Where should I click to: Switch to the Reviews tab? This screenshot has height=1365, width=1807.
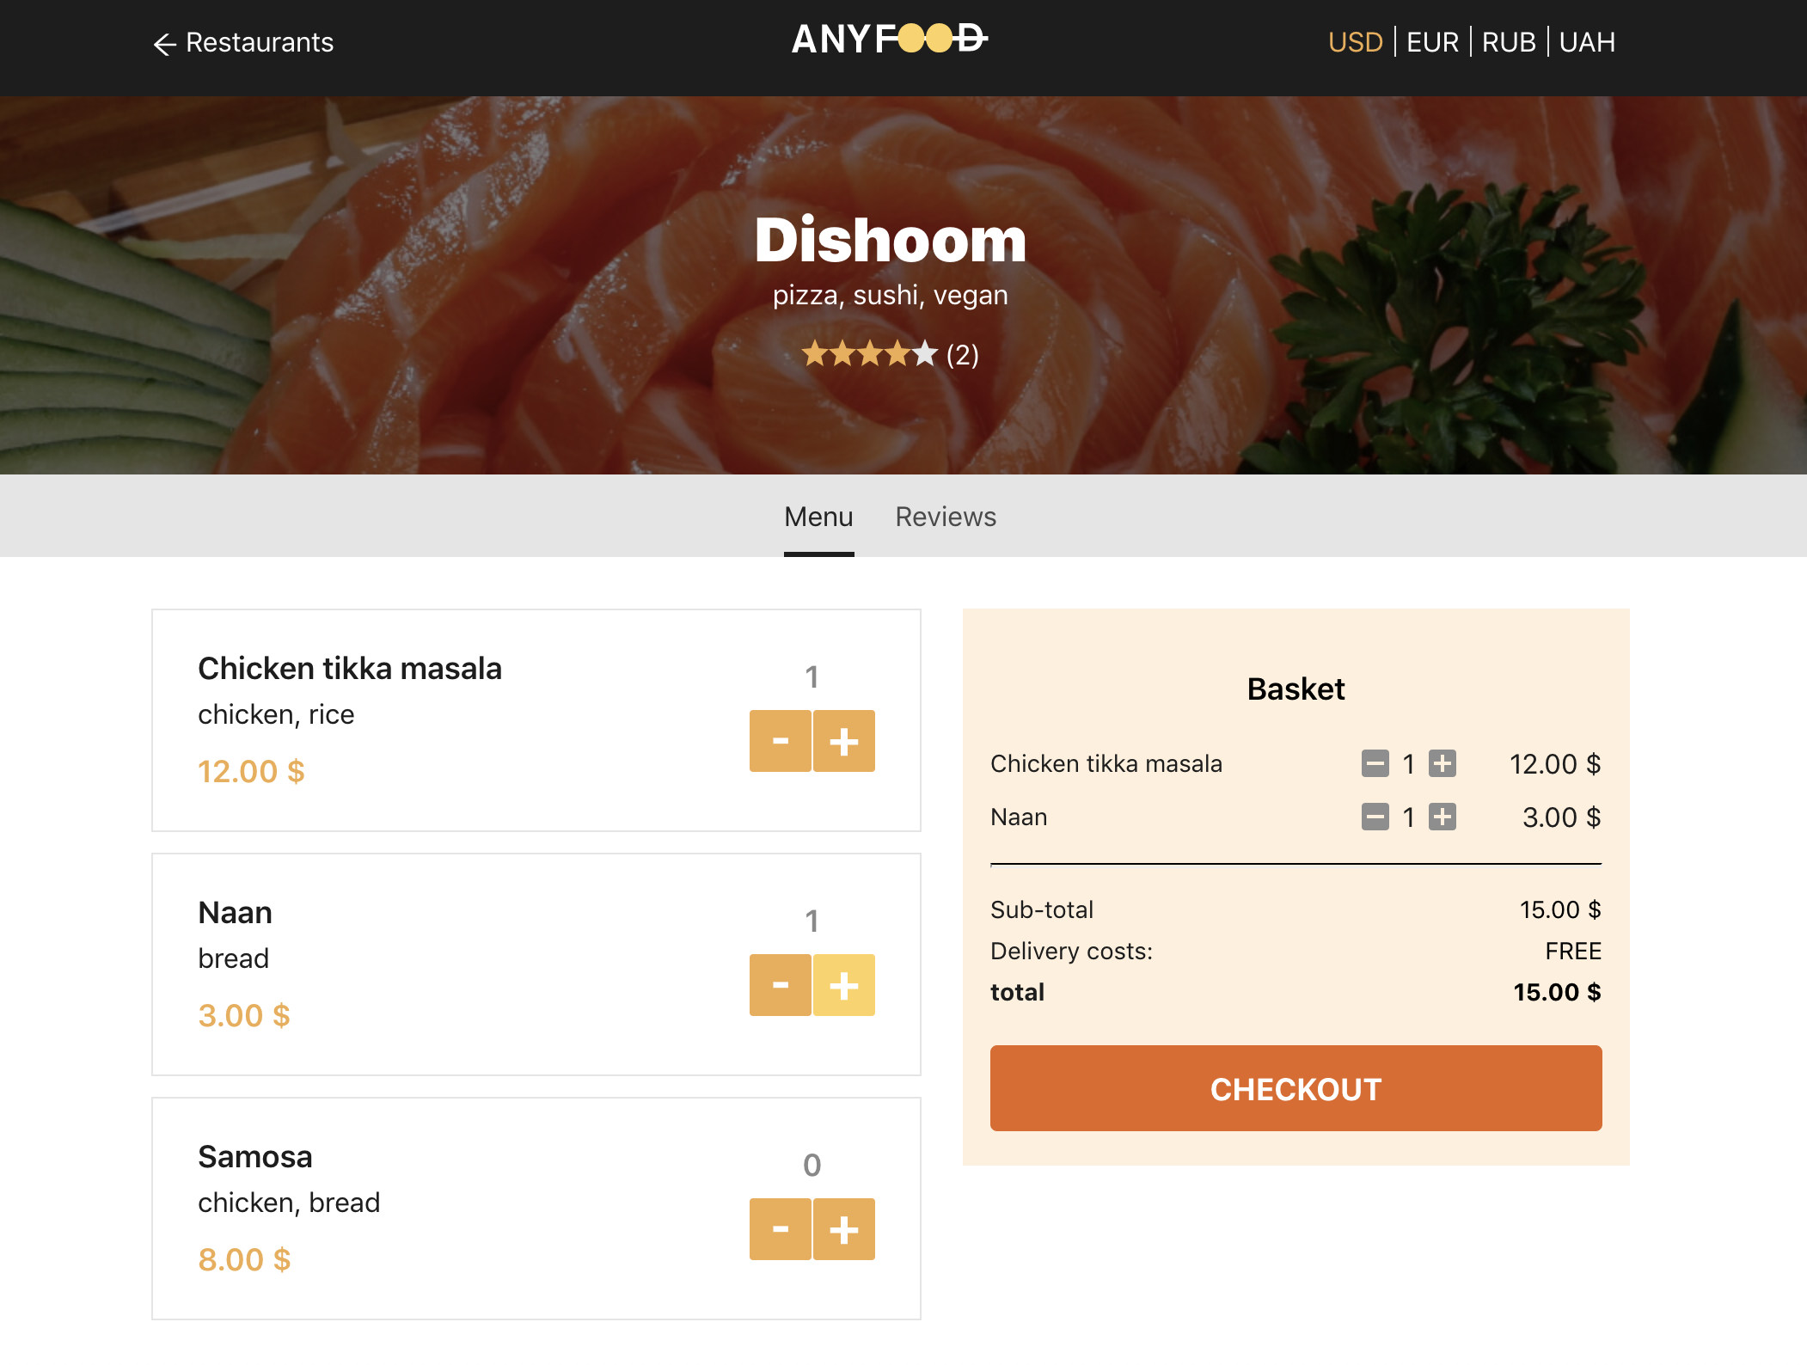pyautogui.click(x=945, y=517)
